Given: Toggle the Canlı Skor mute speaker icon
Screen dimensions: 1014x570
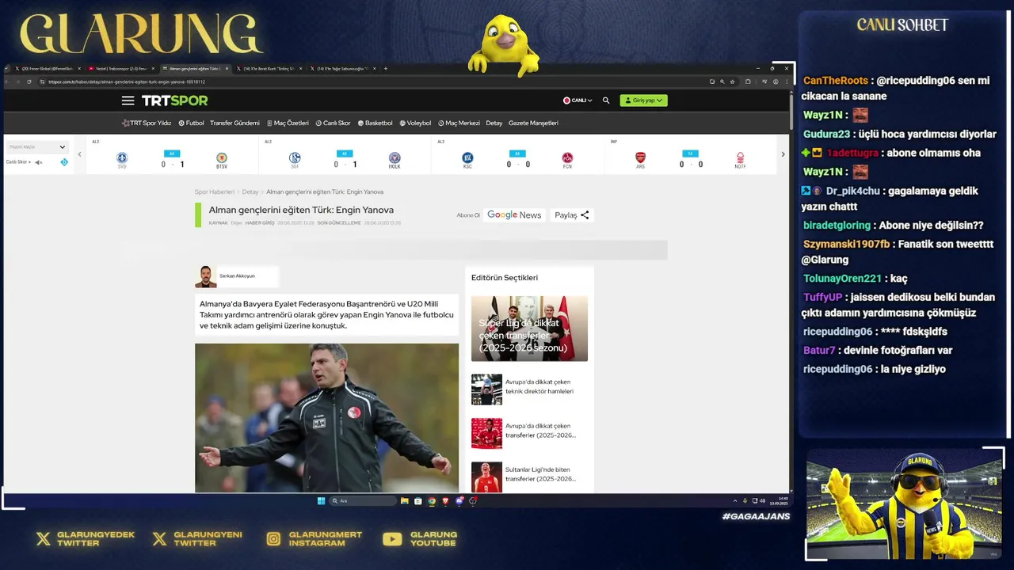Looking at the screenshot, I should pyautogui.click(x=38, y=162).
